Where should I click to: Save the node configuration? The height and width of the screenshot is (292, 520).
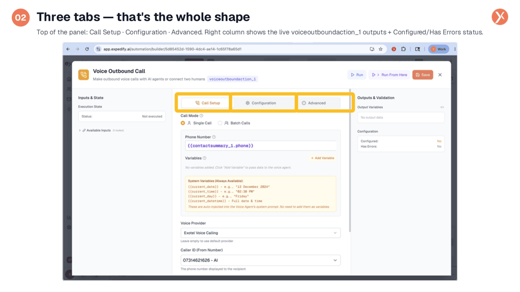click(422, 75)
